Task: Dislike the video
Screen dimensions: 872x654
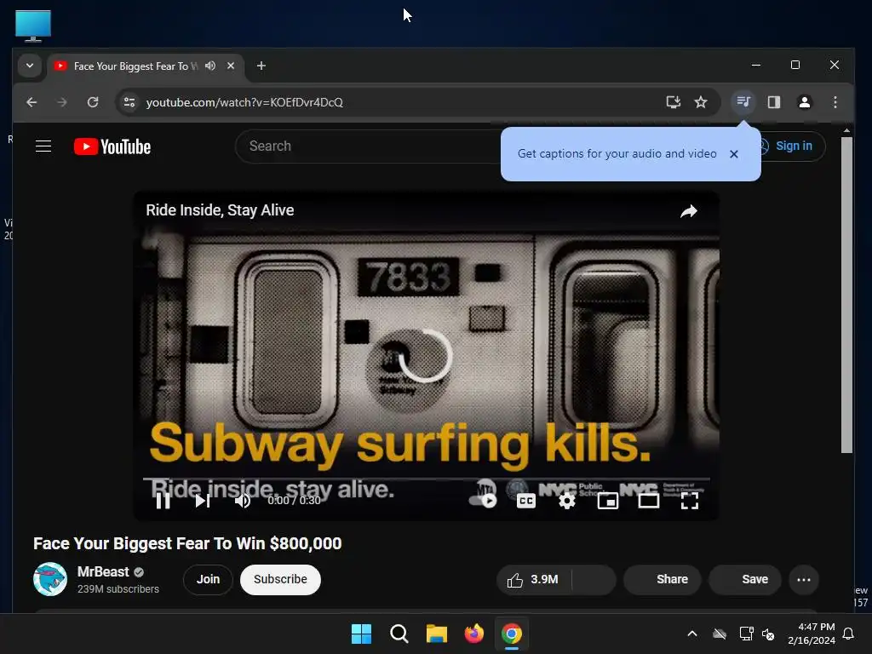Action: click(x=594, y=579)
